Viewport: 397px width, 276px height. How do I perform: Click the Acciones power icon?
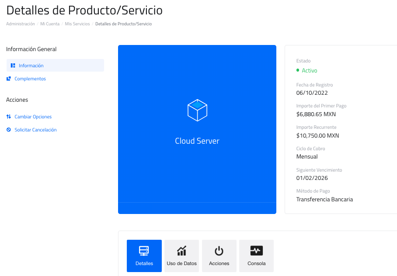tap(219, 251)
